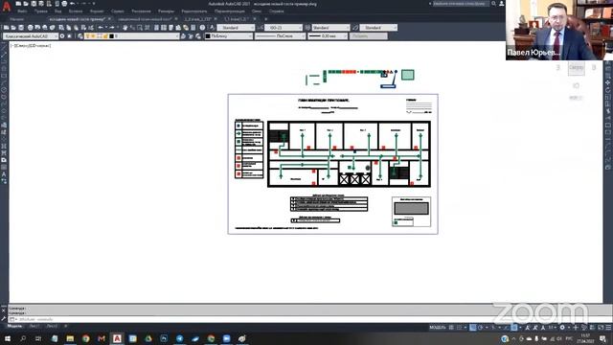Screen dimensions: 613x345
Task: Open Telegram from the Windows taskbar
Action: click(180, 338)
